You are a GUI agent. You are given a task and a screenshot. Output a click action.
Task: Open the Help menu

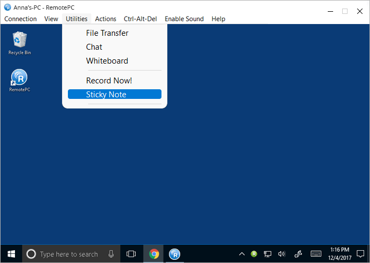218,19
